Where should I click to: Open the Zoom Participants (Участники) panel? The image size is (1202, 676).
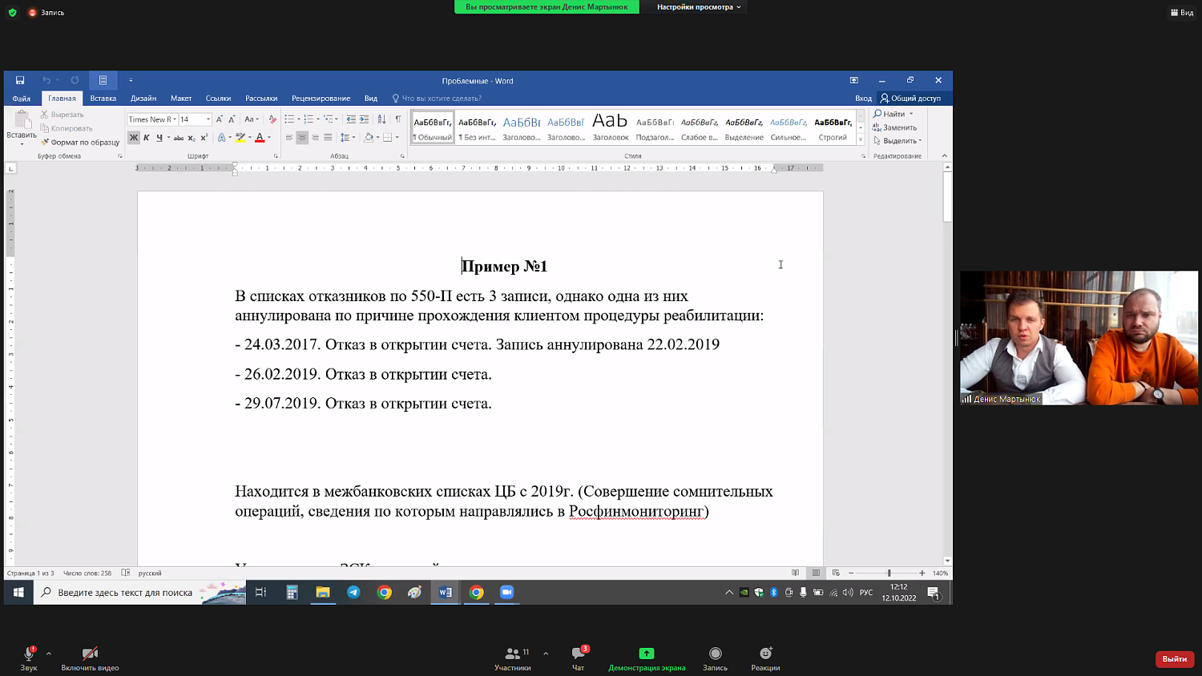[513, 658]
